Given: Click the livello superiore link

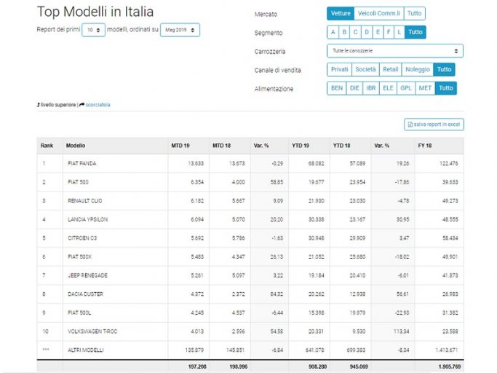Looking at the screenshot, I should [x=58, y=105].
